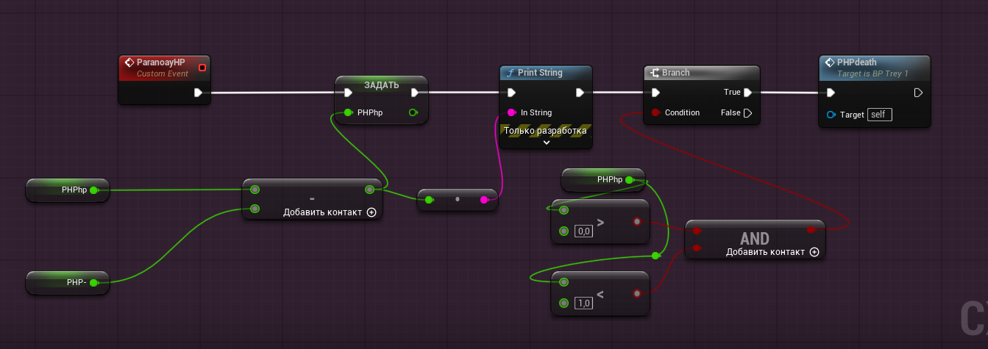Click the Branch True execution pin
This screenshot has width=988, height=349.
pos(747,93)
